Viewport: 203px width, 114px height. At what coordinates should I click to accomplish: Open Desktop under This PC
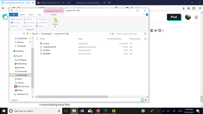(x=21, y=67)
